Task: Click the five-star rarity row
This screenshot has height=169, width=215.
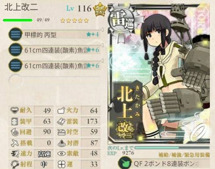Action: click(x=75, y=21)
